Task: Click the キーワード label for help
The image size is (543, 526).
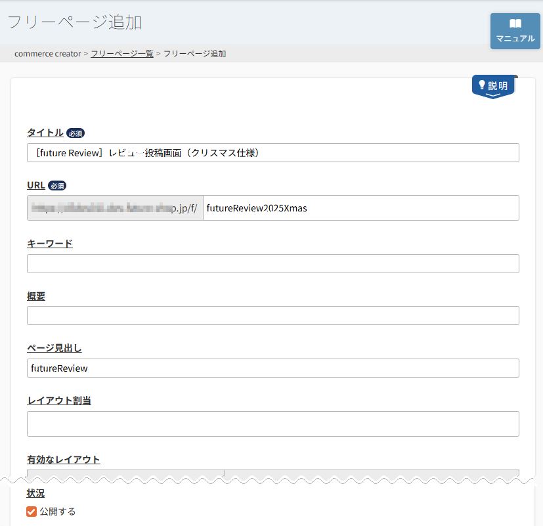Action: coord(50,244)
